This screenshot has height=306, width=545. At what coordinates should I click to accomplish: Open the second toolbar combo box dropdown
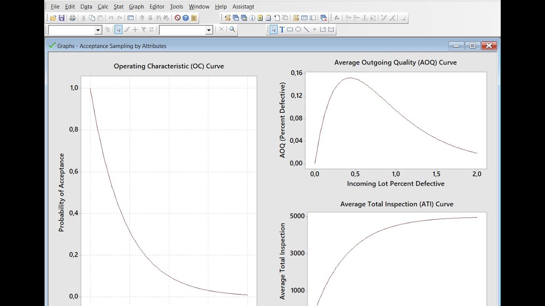209,30
